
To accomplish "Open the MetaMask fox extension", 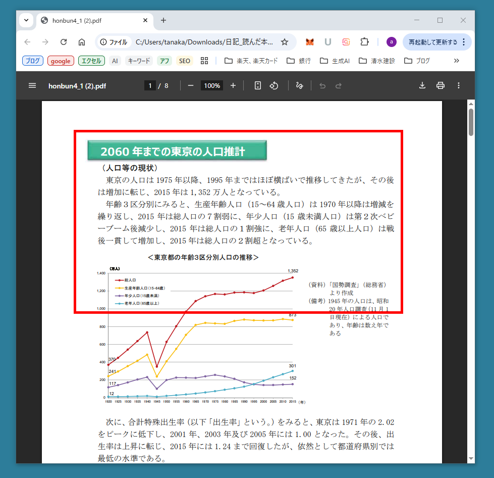I will pos(310,42).
